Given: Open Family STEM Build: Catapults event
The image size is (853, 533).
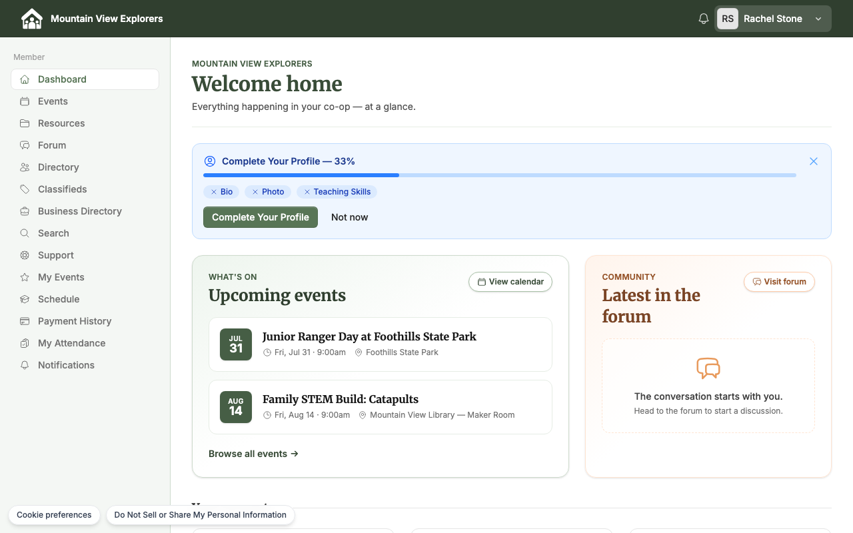Looking at the screenshot, I should click(381, 407).
